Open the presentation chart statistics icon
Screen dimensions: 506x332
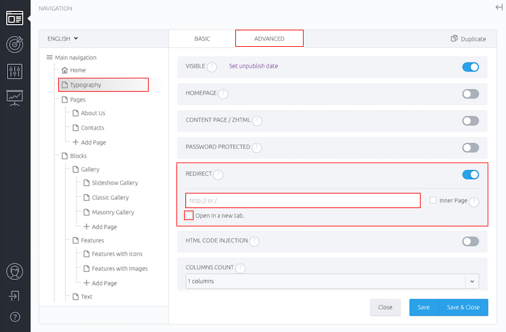pyautogui.click(x=15, y=98)
